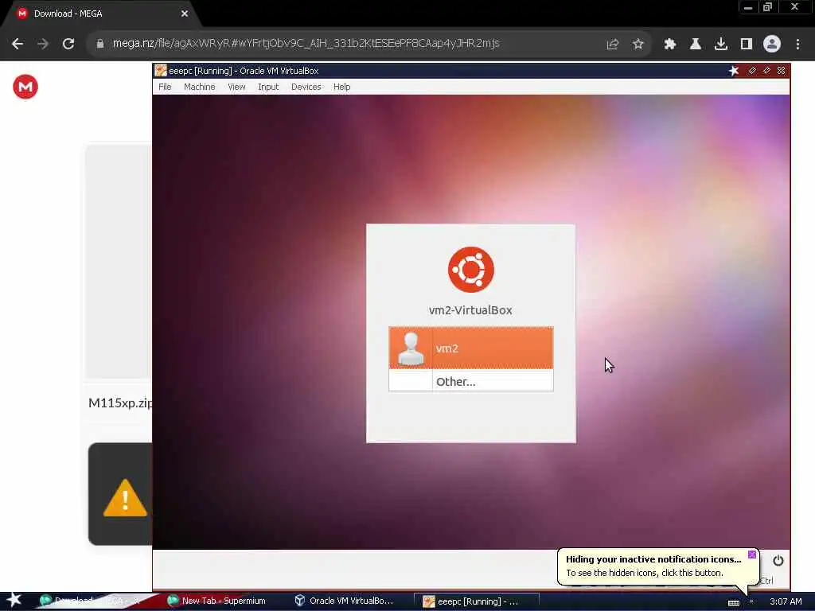This screenshot has width=815, height=611.
Task: Open the browser profile avatar
Action: click(772, 45)
